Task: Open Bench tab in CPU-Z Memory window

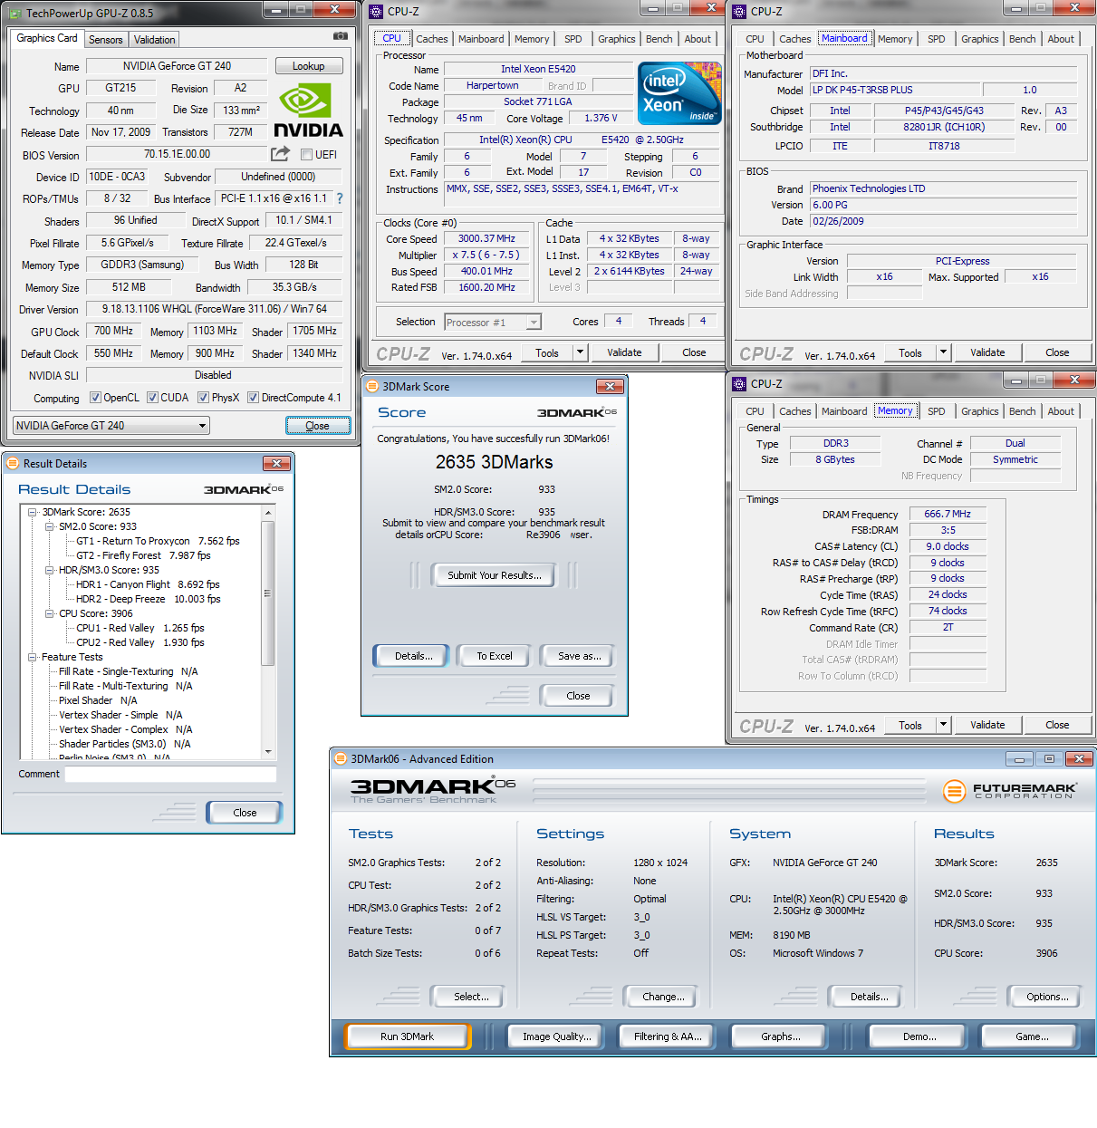Action: tap(1022, 411)
